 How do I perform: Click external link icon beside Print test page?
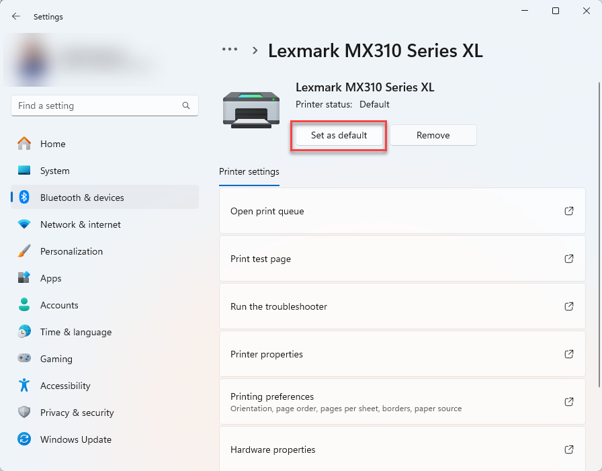(x=568, y=259)
